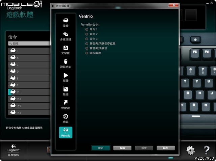
Task: Select the Ventrilo headset category
Action: [x=65, y=132]
